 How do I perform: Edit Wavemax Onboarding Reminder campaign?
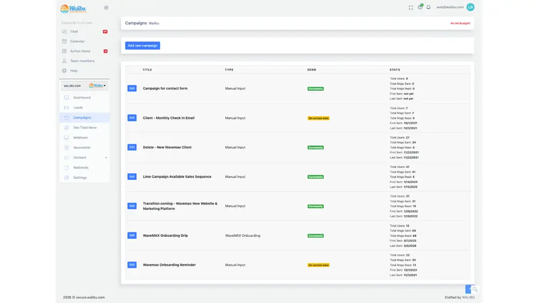(x=132, y=265)
